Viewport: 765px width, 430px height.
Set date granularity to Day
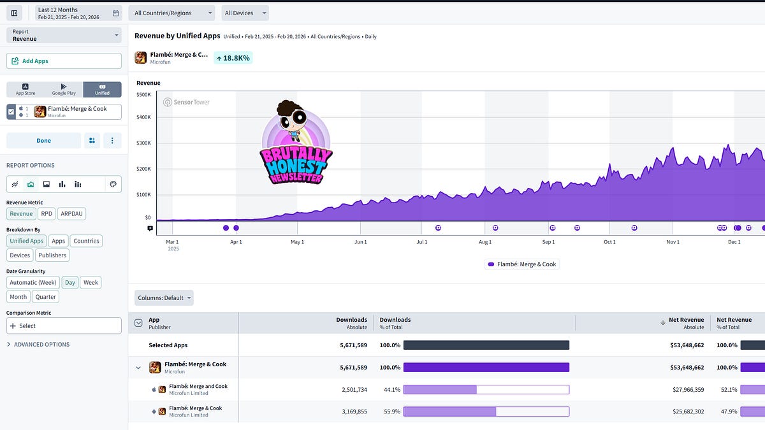pos(70,282)
